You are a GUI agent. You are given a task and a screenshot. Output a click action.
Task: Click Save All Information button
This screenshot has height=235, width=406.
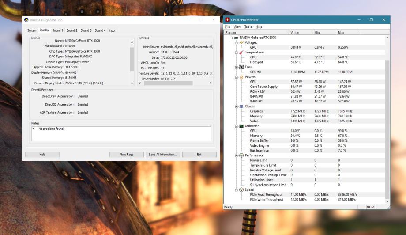[163, 155]
